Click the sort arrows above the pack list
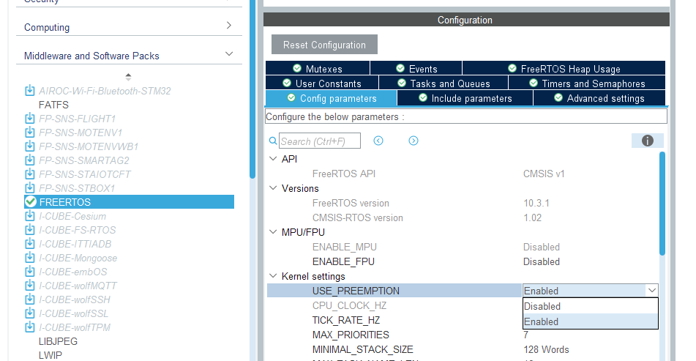The width and height of the screenshot is (696, 361). [x=128, y=77]
